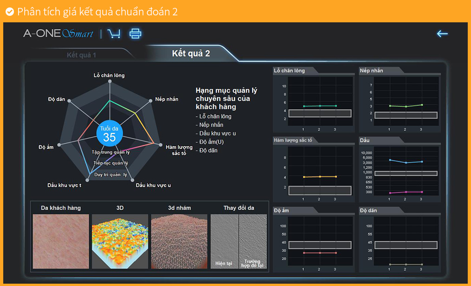Screen dimensions: 471x286
Task: Click the Phân tích giá kết quả chuẩn đoán 2 title
Action: point(98,12)
